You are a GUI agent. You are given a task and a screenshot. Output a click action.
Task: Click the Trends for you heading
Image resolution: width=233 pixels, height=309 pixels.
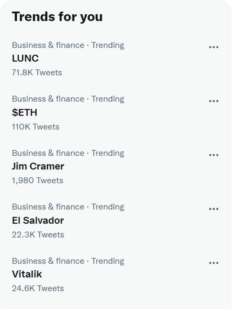pos(57,17)
